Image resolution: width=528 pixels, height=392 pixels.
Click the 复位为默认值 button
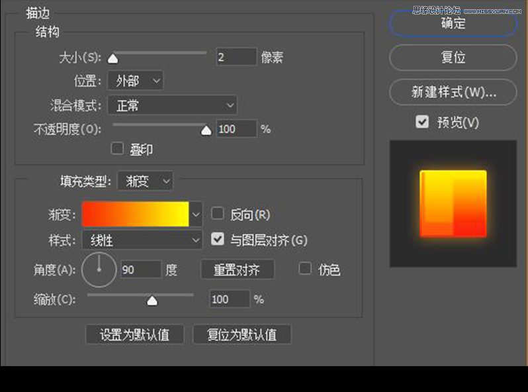click(x=242, y=334)
